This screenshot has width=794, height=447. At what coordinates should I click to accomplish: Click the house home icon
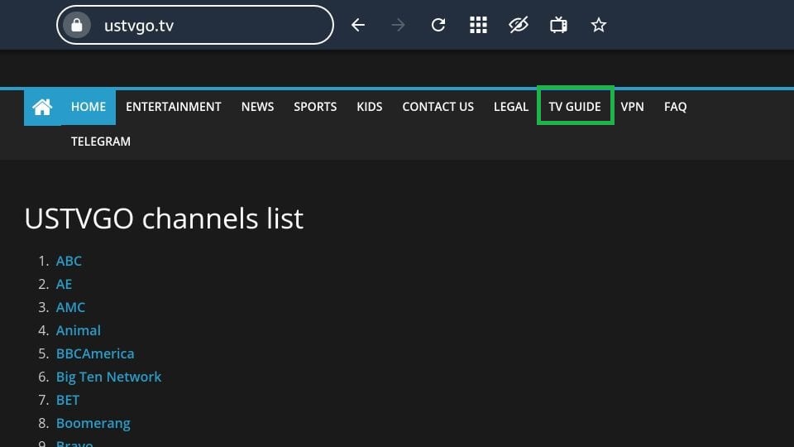point(42,107)
